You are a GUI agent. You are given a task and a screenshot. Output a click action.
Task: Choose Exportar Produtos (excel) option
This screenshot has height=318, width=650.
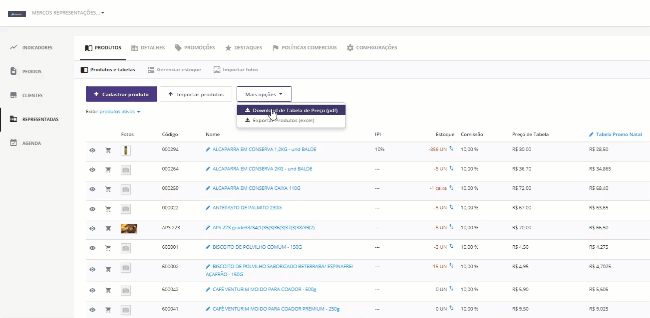(x=283, y=121)
